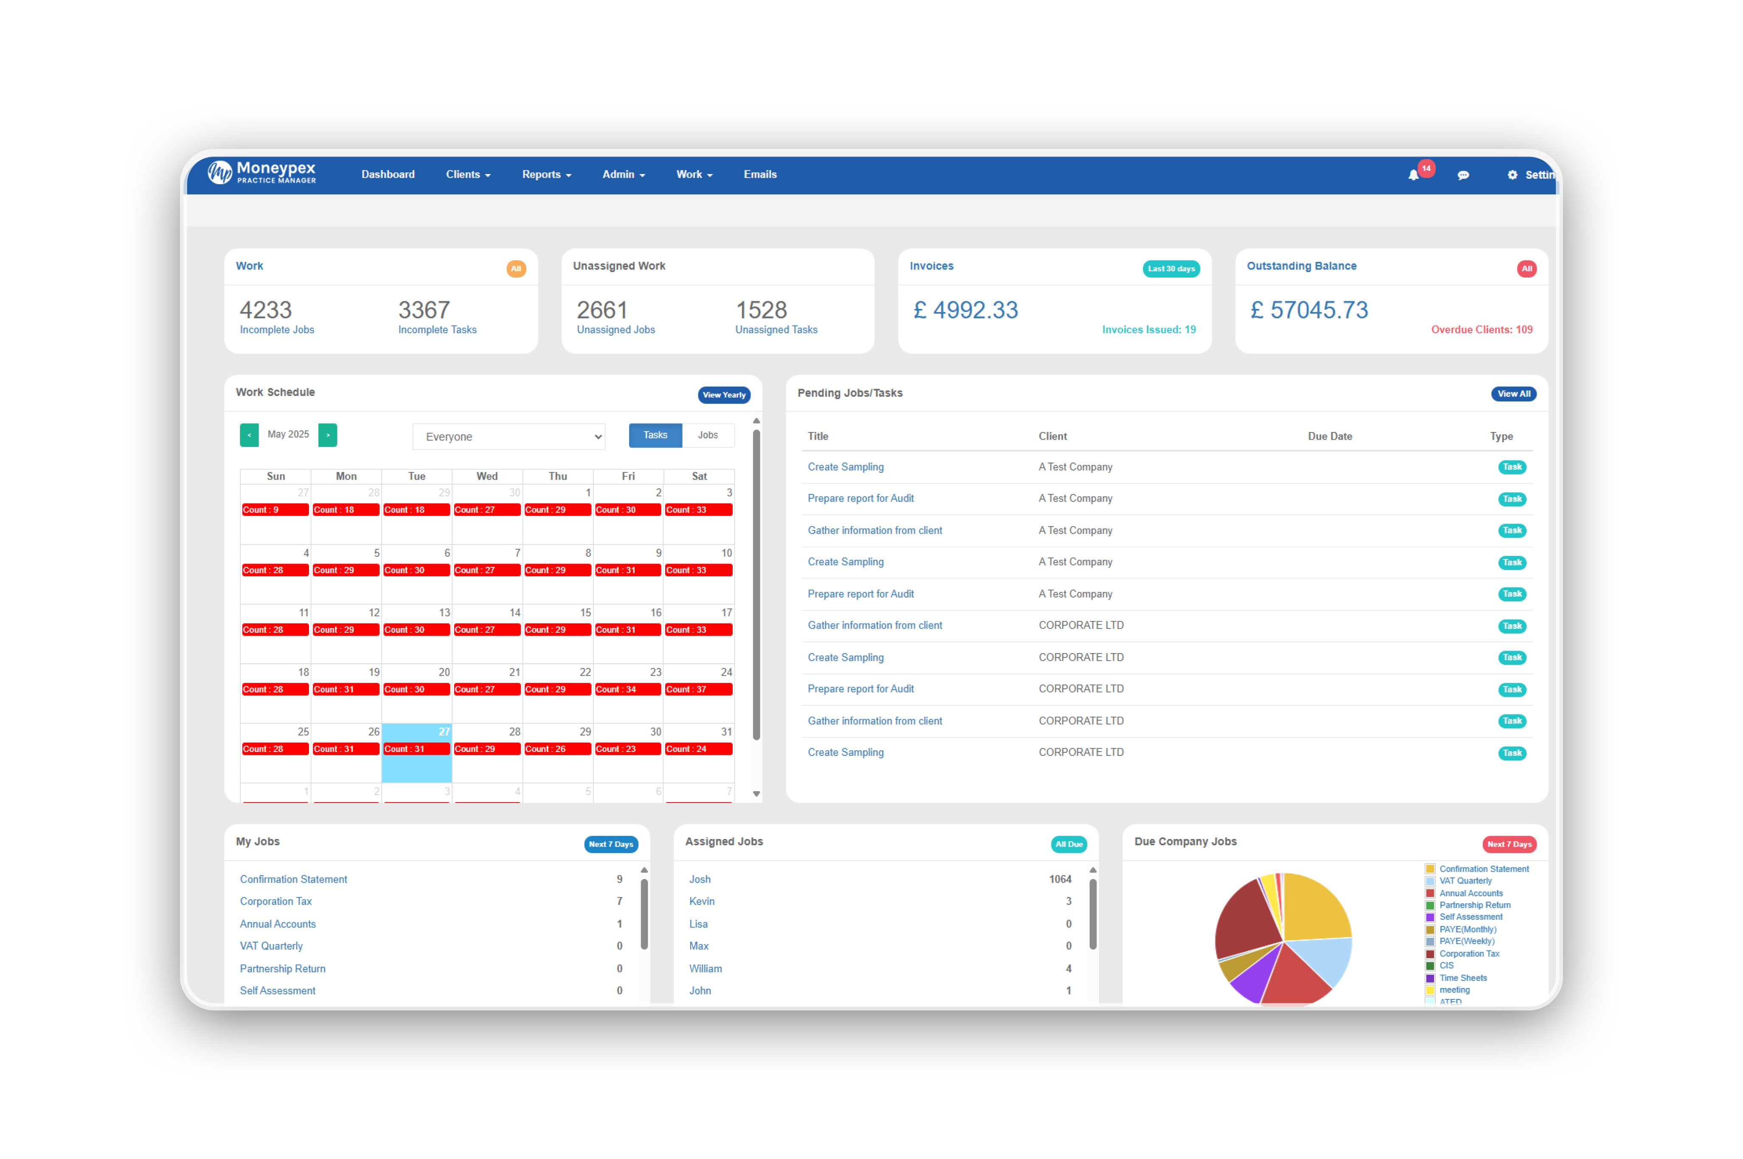
Task: Click the Settings gear icon
Action: click(1512, 175)
